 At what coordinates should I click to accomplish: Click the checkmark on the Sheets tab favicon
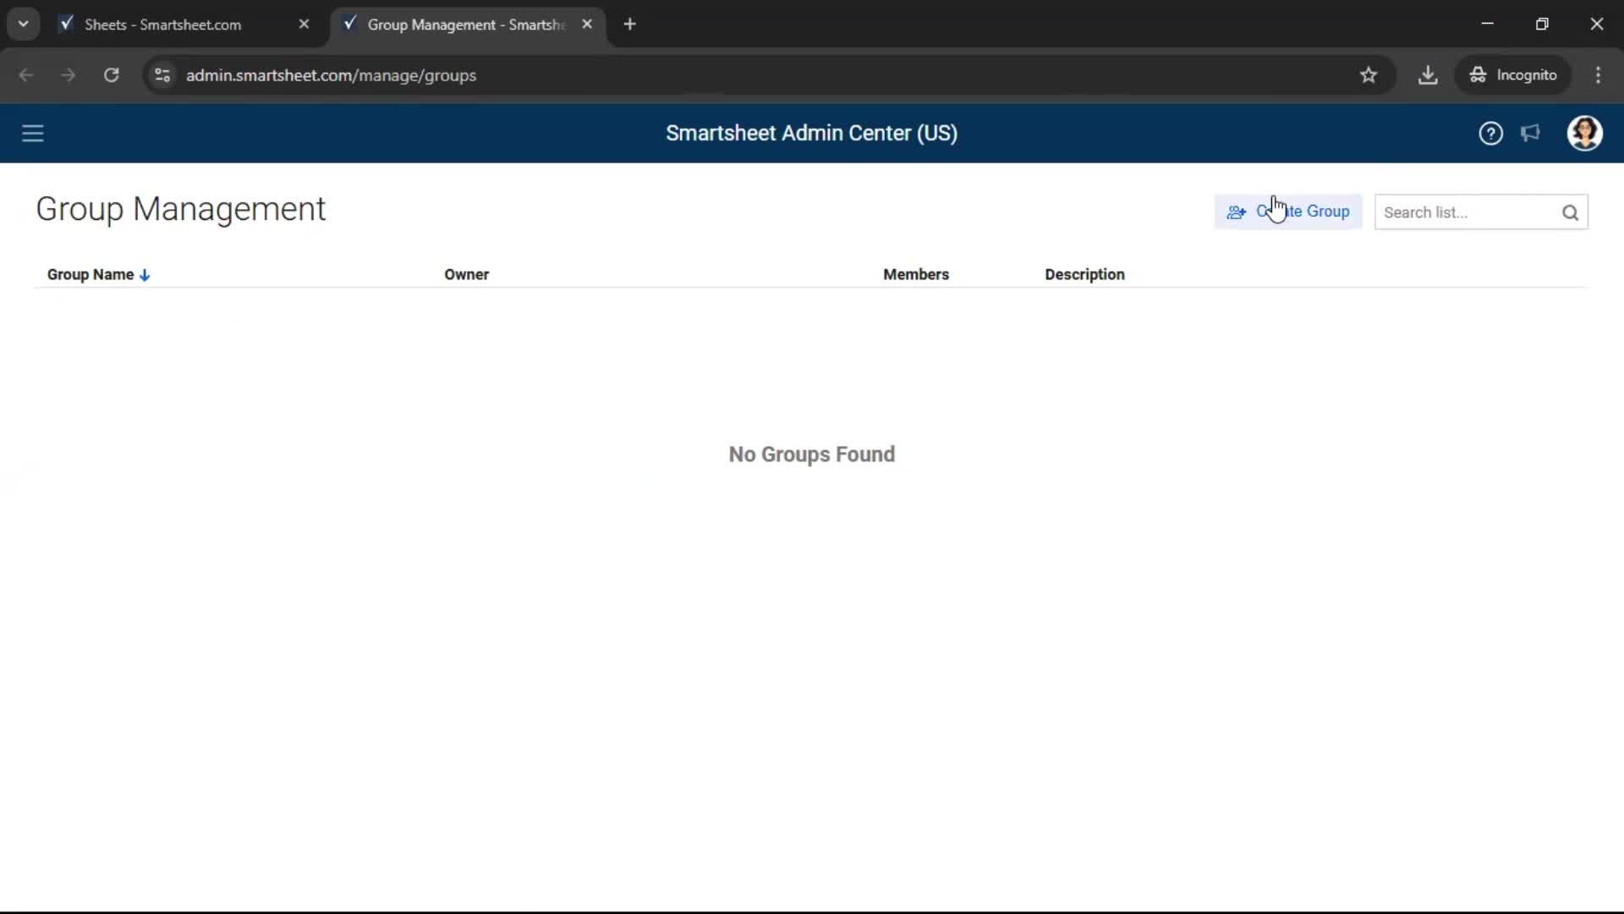point(66,24)
